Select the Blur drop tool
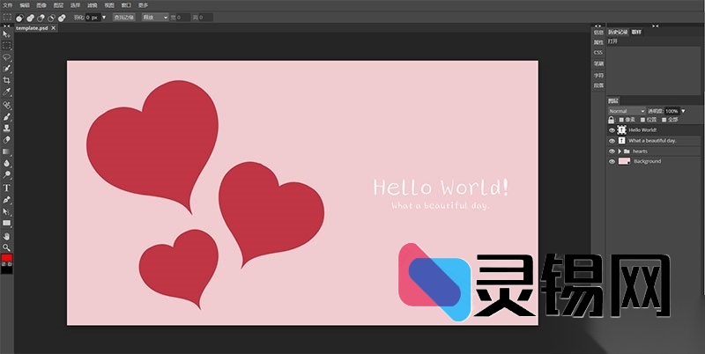 [x=7, y=163]
